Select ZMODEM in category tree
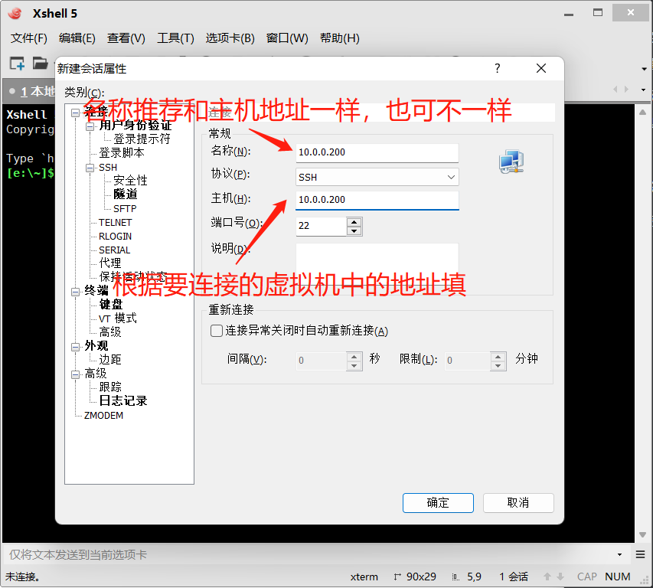 pos(103,416)
